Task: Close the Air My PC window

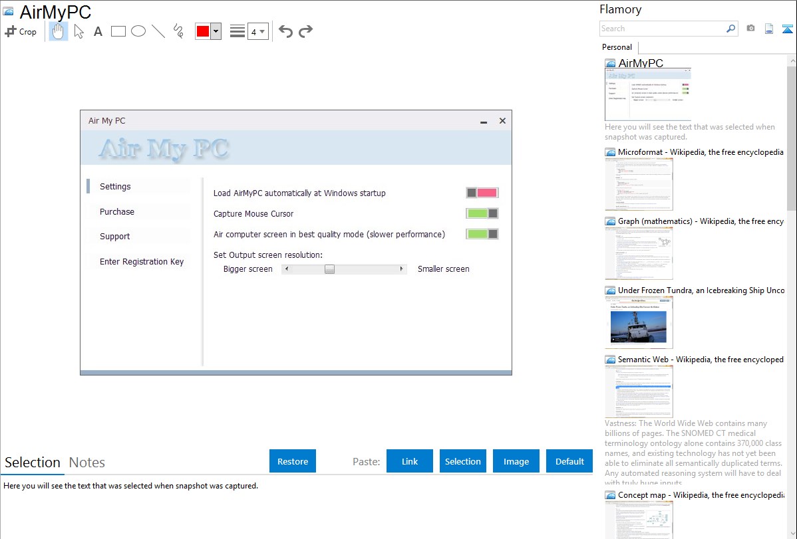Action: 502,121
